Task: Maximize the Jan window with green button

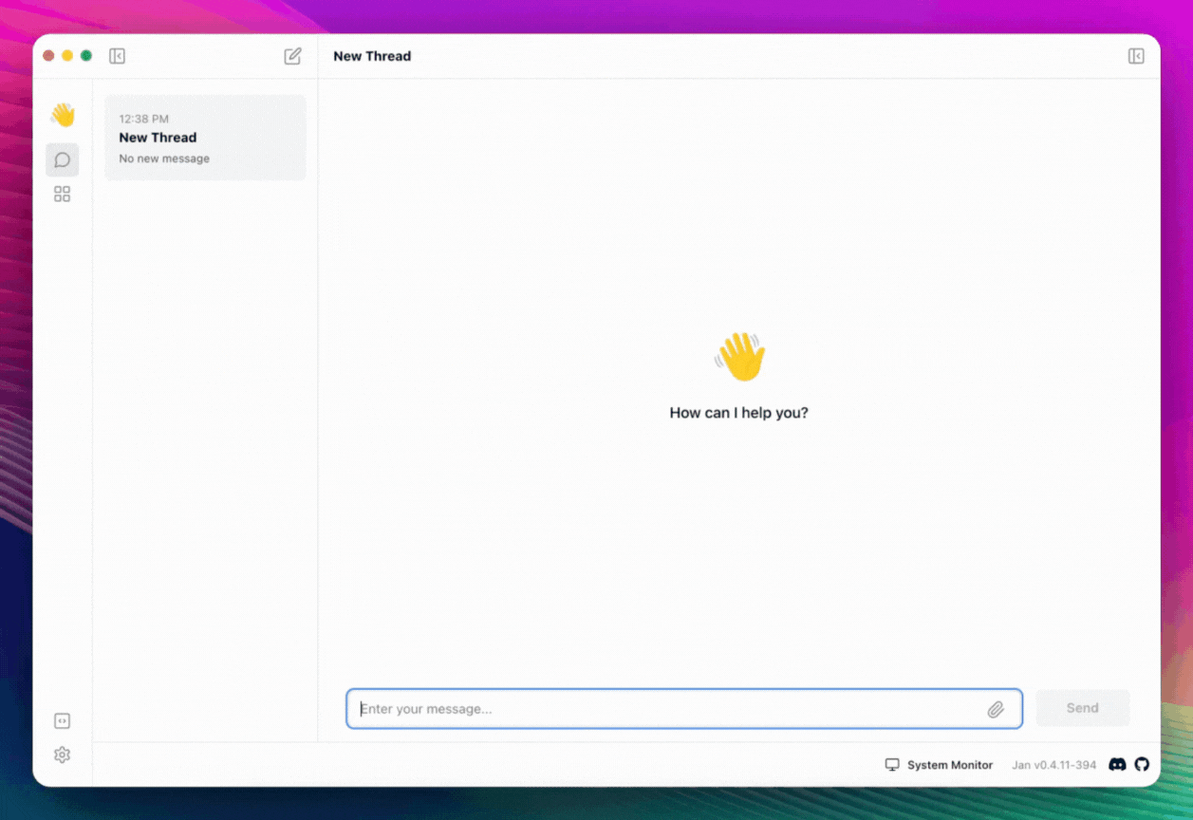Action: point(86,56)
